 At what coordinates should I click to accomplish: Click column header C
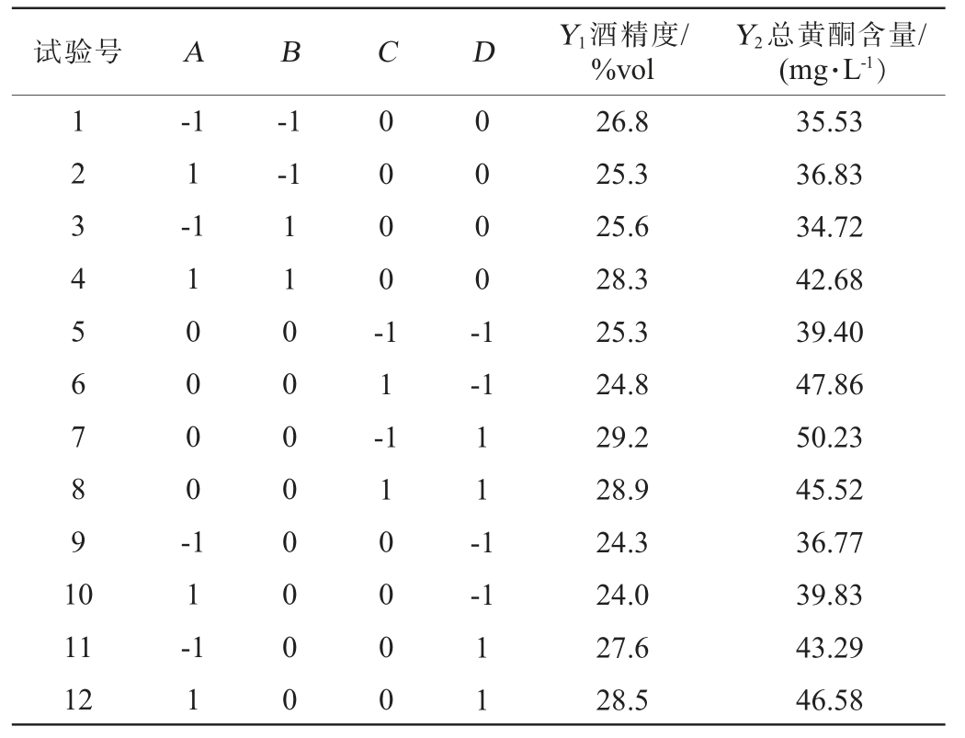pyautogui.click(x=386, y=54)
